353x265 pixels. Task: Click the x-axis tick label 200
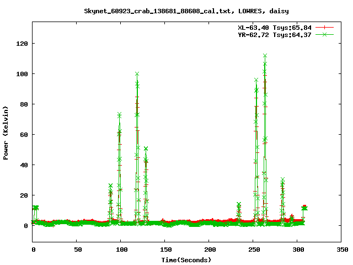pyautogui.click(x=210, y=250)
